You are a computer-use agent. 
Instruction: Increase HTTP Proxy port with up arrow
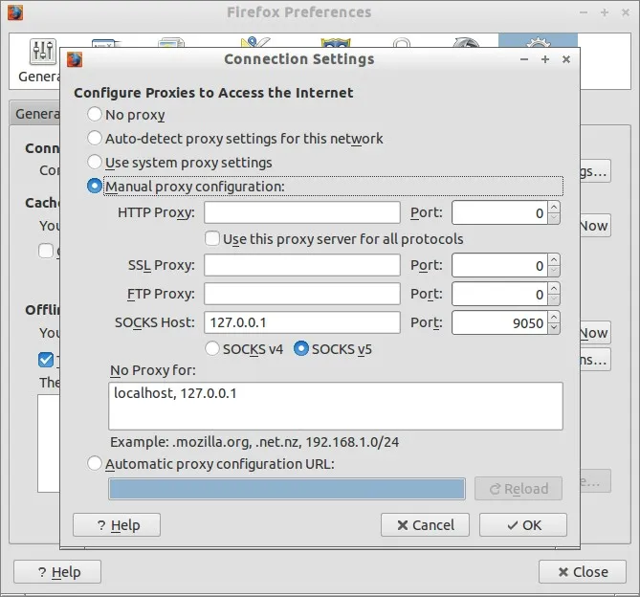pos(554,207)
